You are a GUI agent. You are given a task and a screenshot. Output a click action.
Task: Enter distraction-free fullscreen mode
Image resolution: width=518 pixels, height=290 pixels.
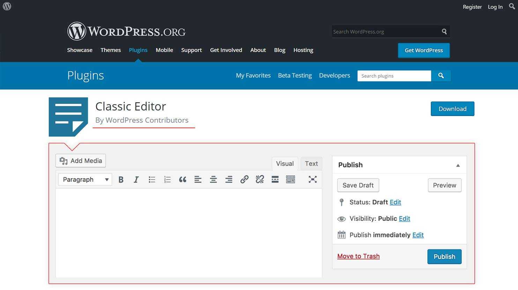(313, 180)
